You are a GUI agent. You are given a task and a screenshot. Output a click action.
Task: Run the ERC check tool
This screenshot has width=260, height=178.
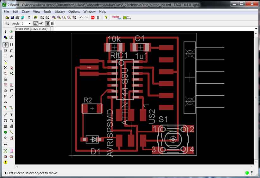(x=5, y=157)
